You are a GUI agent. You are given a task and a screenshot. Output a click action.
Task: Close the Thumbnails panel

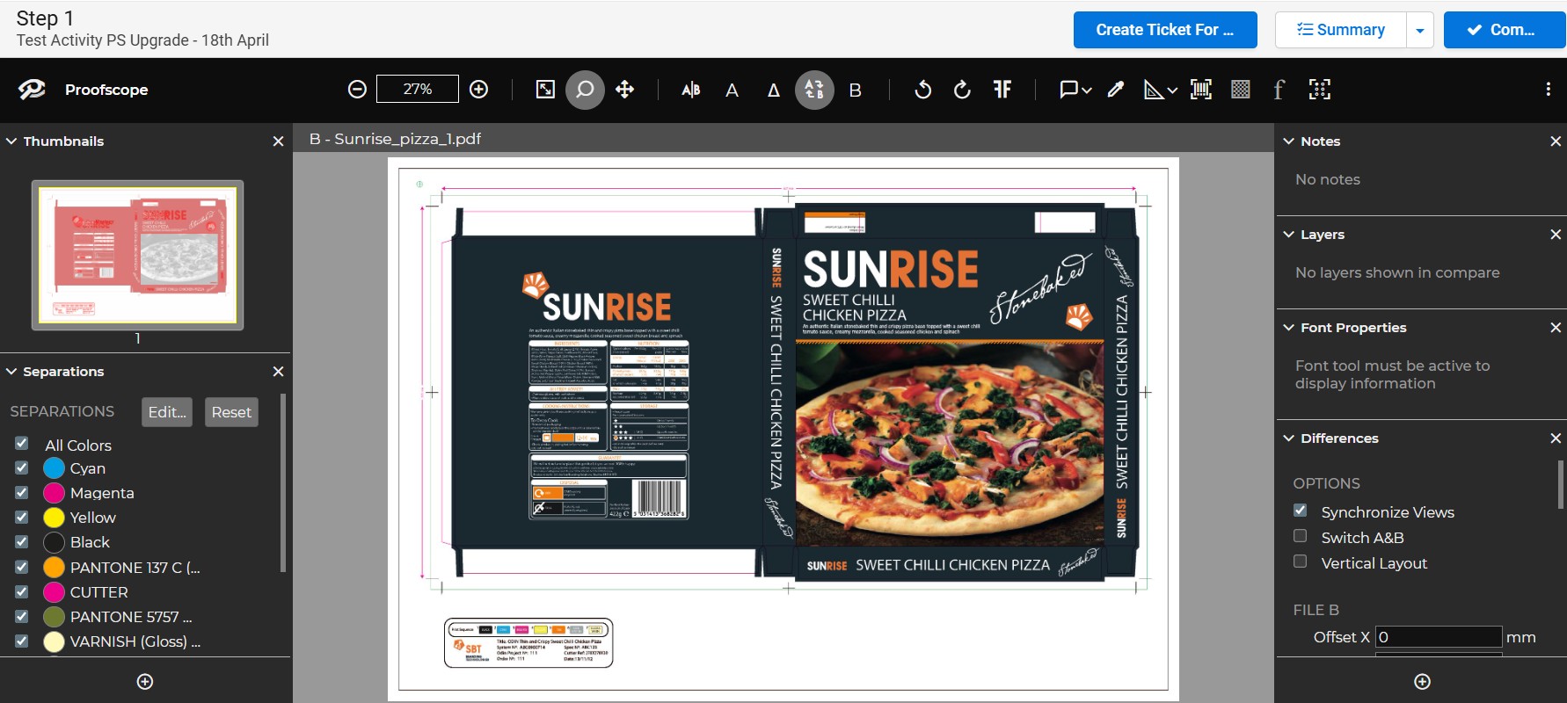click(x=278, y=141)
